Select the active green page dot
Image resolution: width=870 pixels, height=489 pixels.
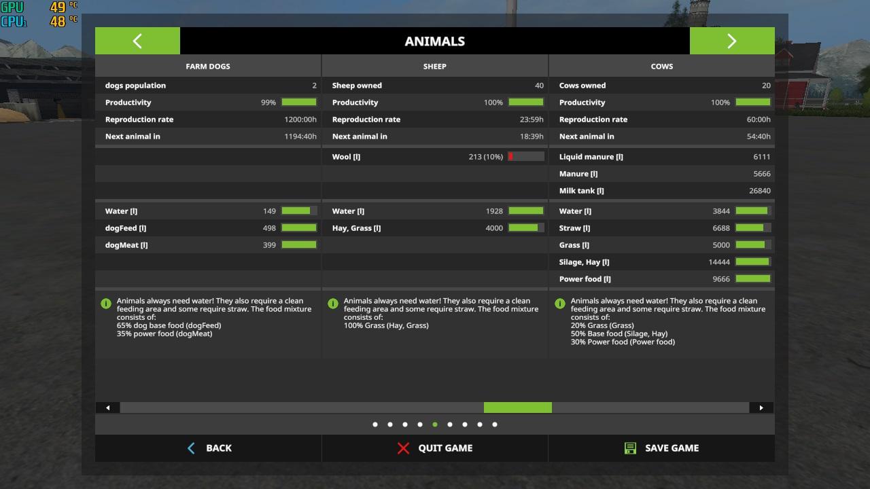click(x=435, y=424)
